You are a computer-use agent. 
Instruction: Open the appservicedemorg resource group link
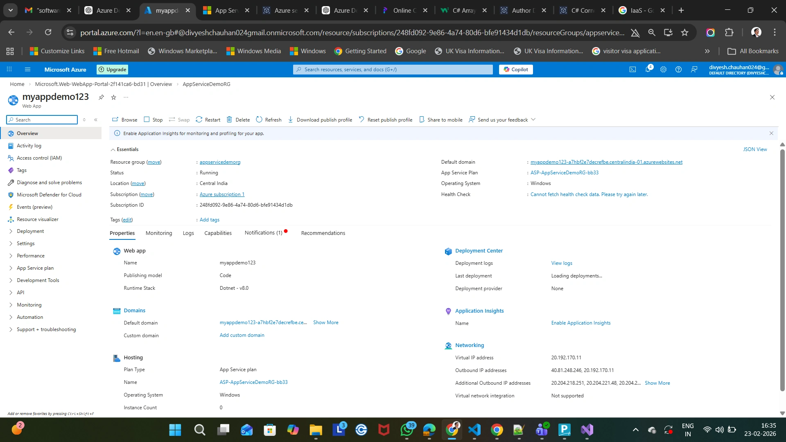(x=220, y=162)
